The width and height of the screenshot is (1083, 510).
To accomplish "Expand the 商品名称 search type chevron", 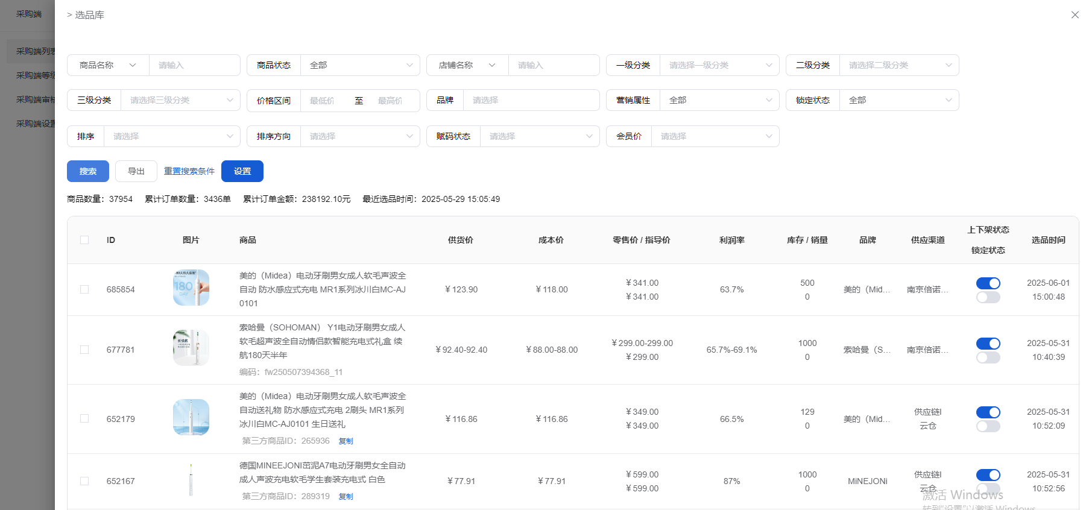I will 133,65.
